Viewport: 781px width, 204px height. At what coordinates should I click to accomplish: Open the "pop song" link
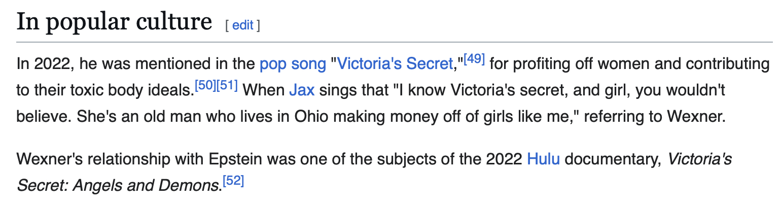(x=292, y=64)
